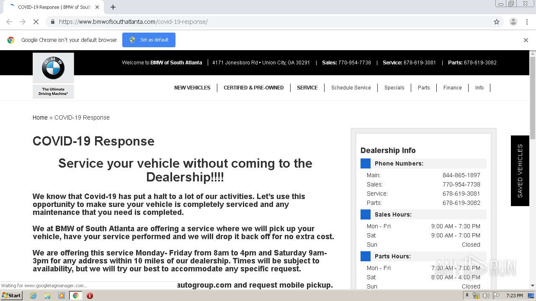Launch Internet Explorer from taskbar
Viewport: 536px width, 301px height.
[33, 296]
